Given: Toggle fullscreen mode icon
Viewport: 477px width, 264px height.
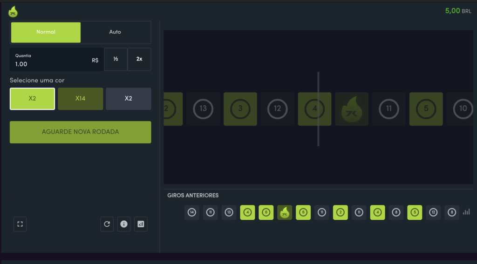Looking at the screenshot, I should click(20, 224).
